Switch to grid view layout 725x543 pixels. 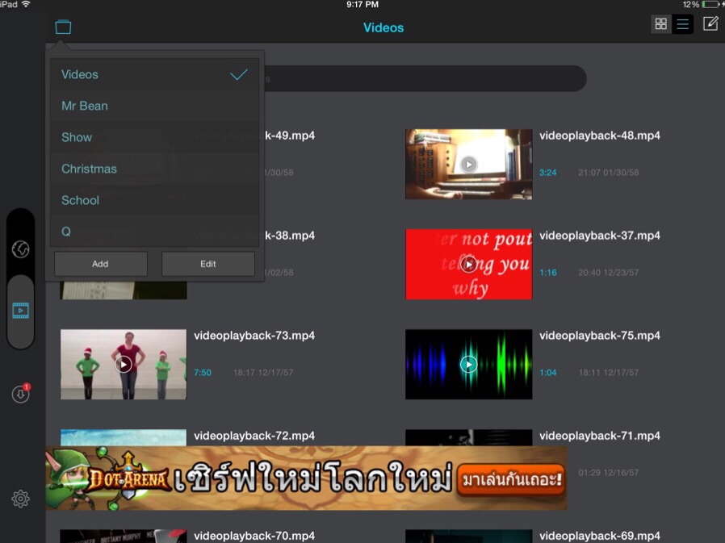click(x=660, y=24)
